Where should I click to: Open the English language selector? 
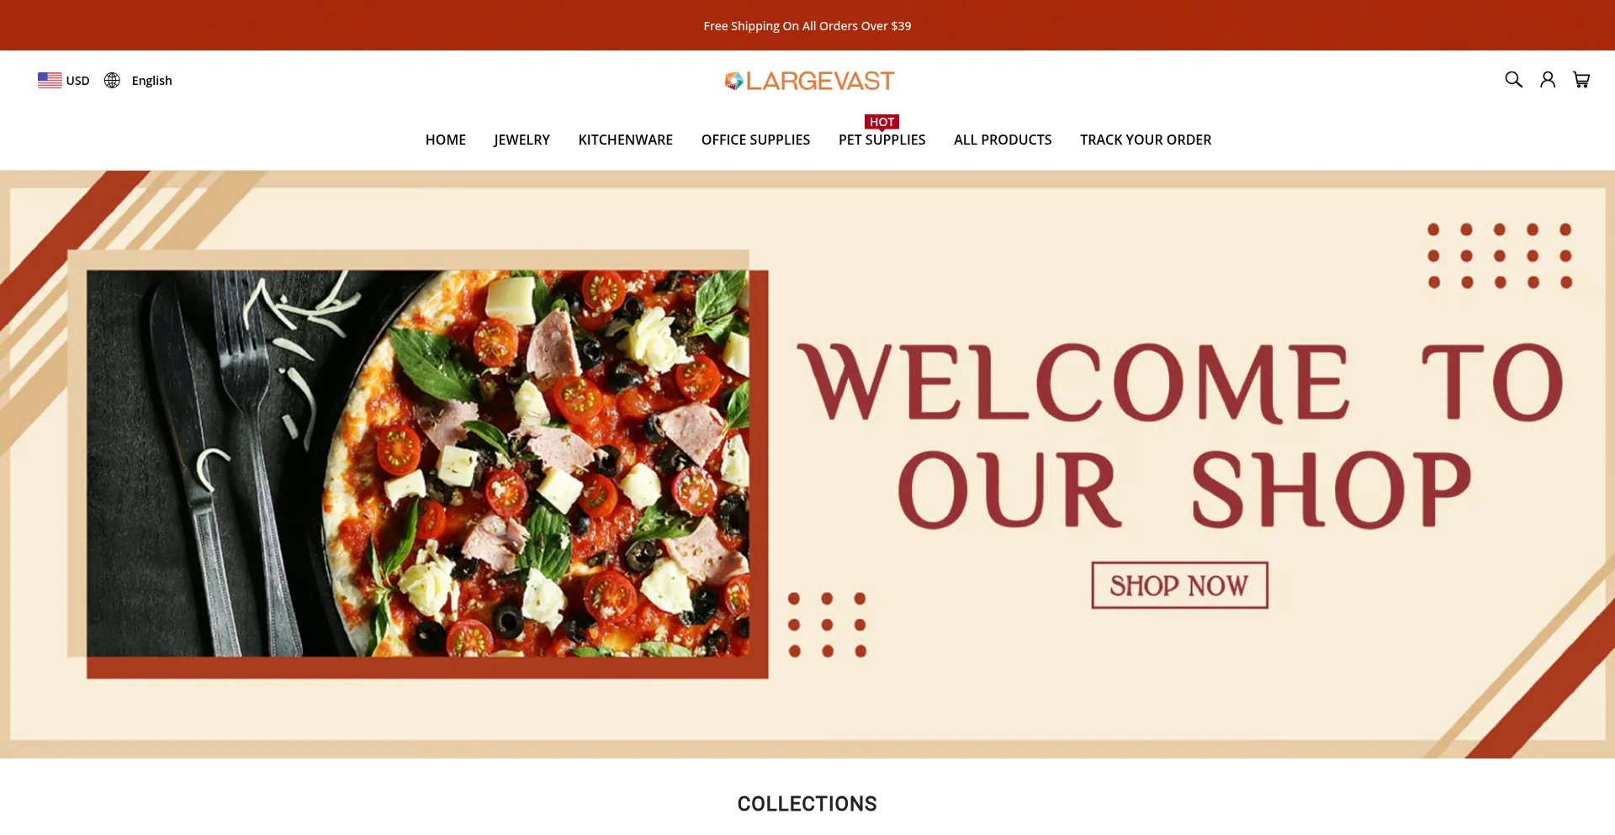click(151, 81)
